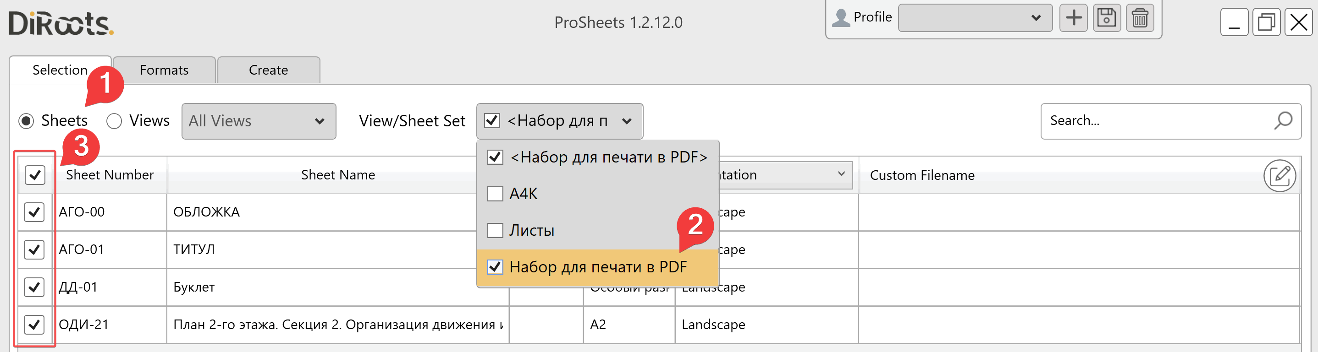Screen dimensions: 1318x352
Task: Click the Custom Filename column header
Action: tap(921, 175)
